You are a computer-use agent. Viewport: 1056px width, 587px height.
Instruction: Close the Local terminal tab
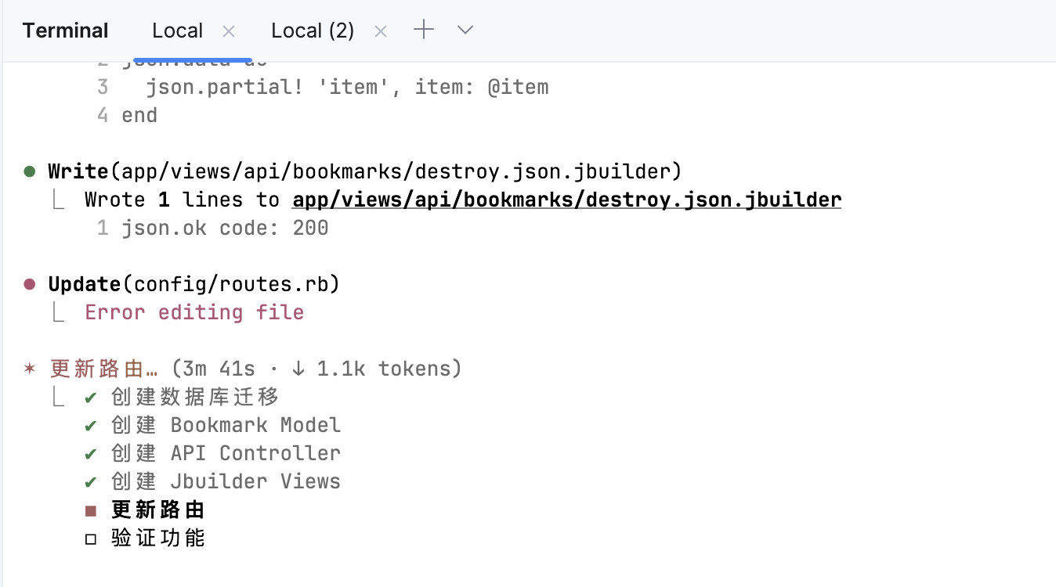229,31
